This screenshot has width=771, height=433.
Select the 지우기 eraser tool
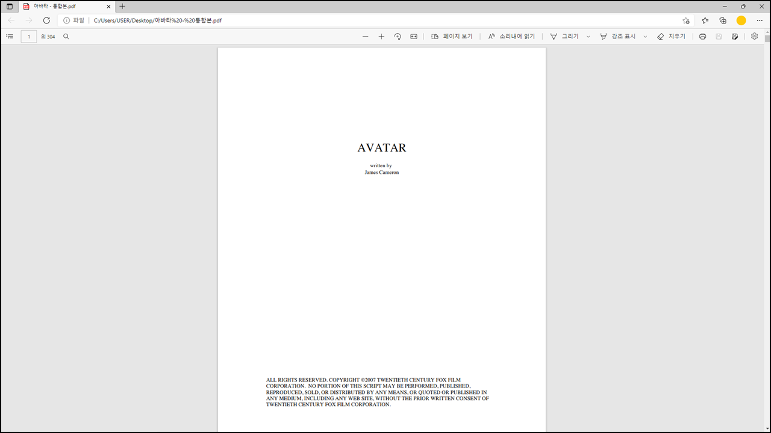[671, 37]
